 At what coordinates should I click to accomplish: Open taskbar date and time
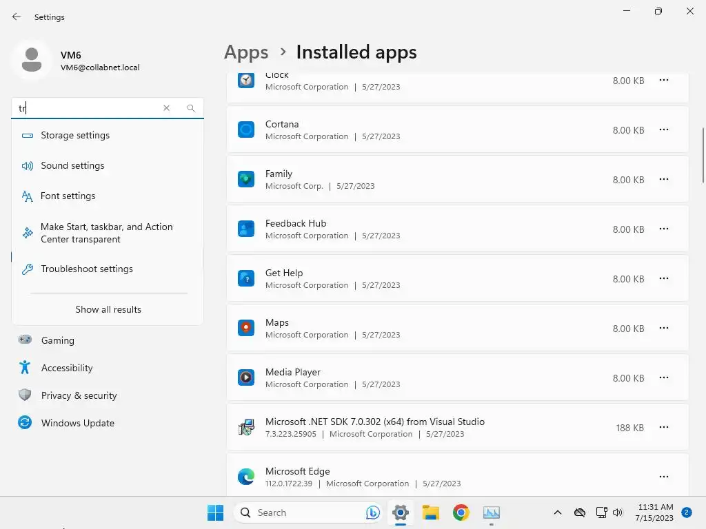coord(655,512)
